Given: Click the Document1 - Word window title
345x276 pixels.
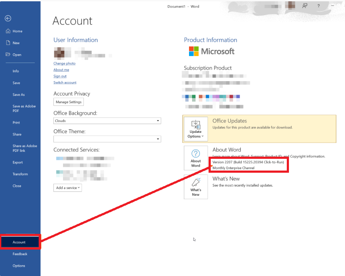Looking at the screenshot, I should point(183,7).
